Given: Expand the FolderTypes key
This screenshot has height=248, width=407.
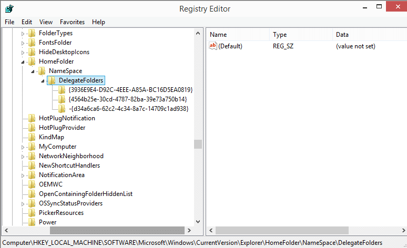Looking at the screenshot, I should click(23, 34).
